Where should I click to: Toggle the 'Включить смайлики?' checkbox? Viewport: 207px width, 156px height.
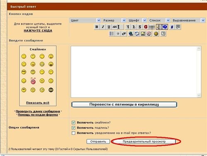[73, 122]
